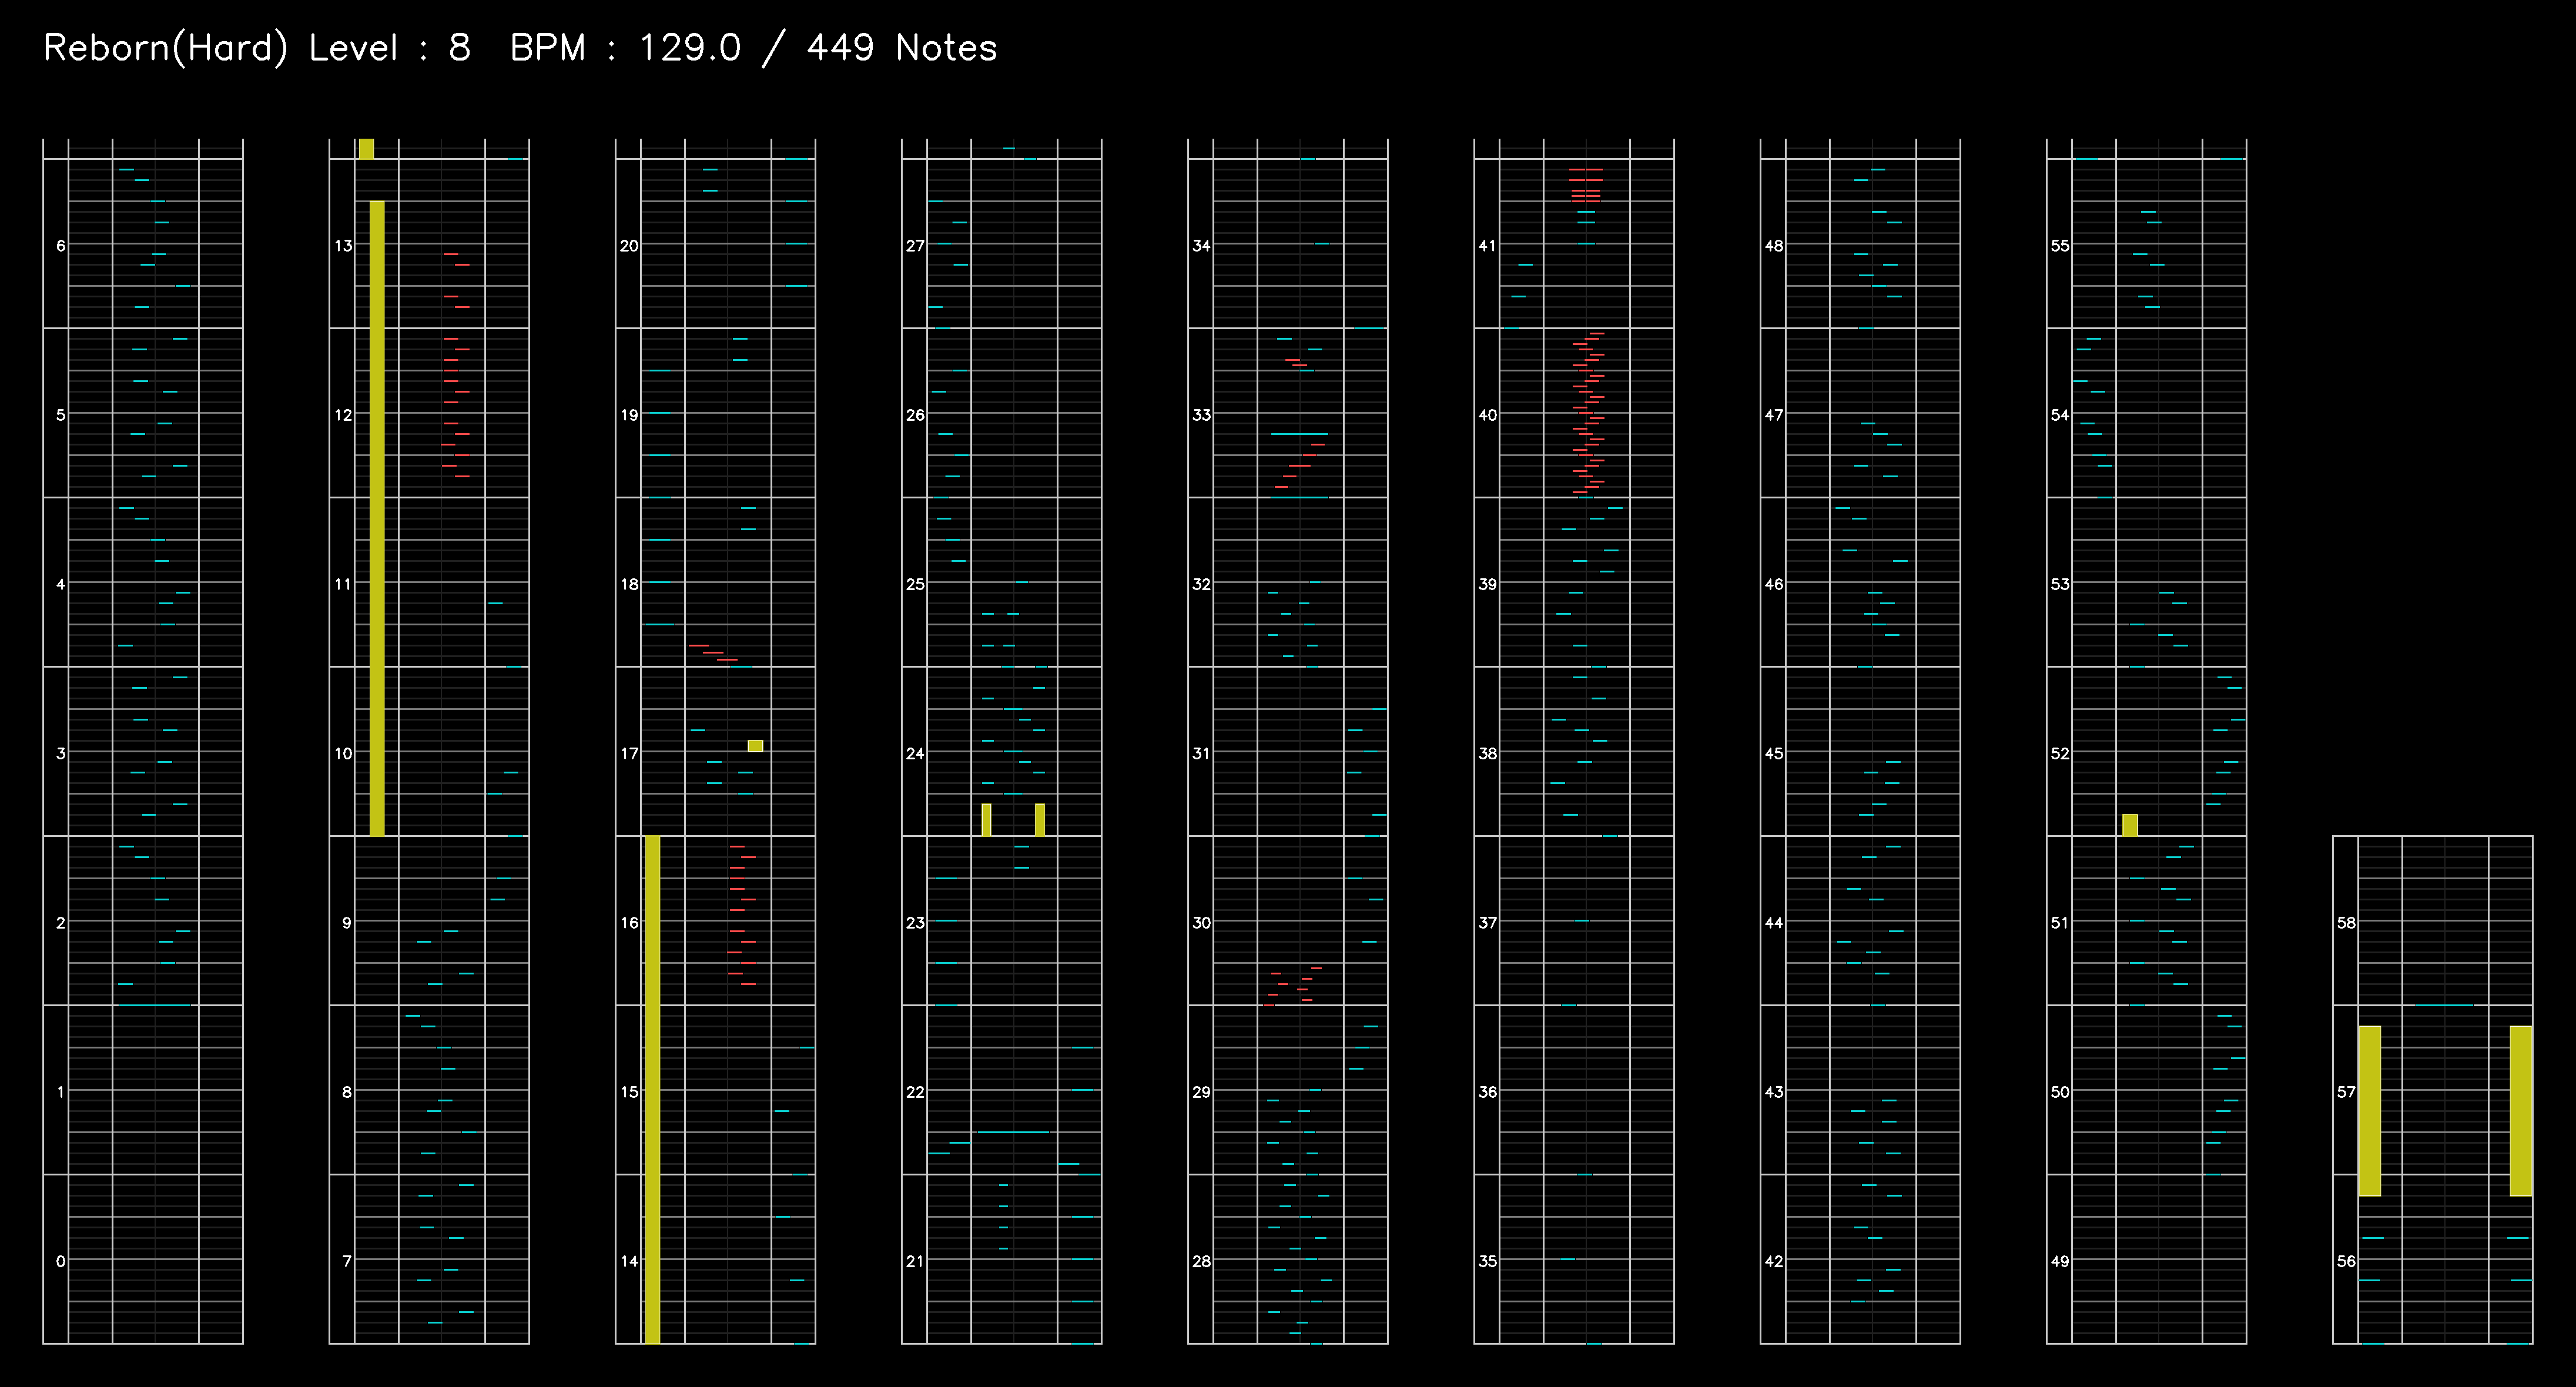Click measure number 57
Image resolution: width=2576 pixels, height=1387 pixels.
2346,1092
